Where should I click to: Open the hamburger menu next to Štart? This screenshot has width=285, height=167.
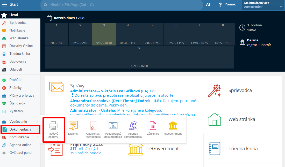4,4
